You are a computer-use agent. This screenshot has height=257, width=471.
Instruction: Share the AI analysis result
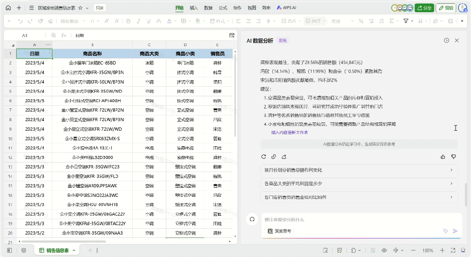pyautogui.click(x=284, y=156)
